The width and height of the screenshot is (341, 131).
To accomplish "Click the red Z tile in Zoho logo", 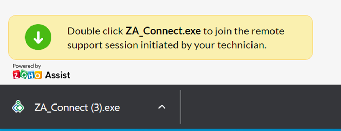I will pos(17,75).
